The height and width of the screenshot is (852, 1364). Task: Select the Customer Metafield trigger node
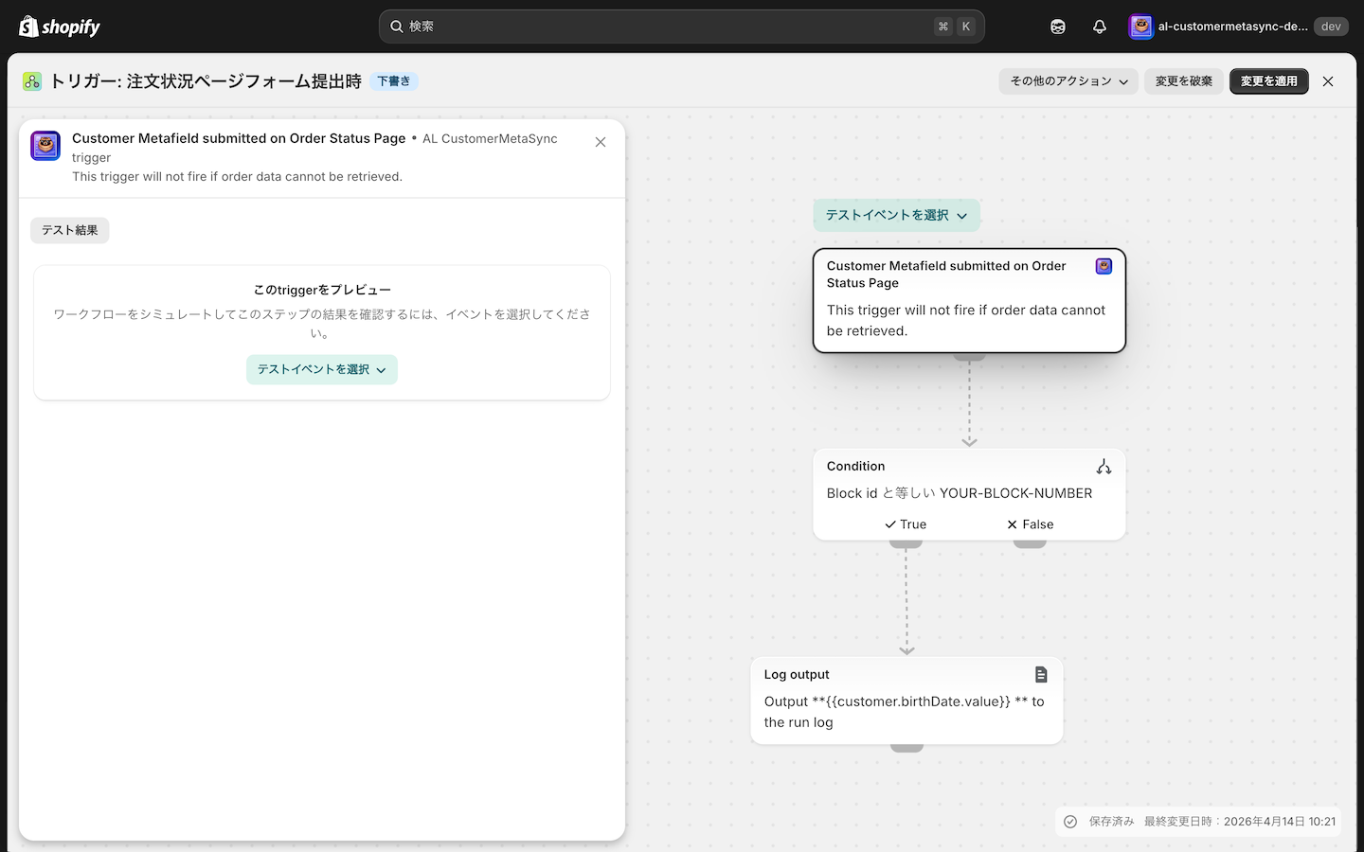(x=969, y=300)
